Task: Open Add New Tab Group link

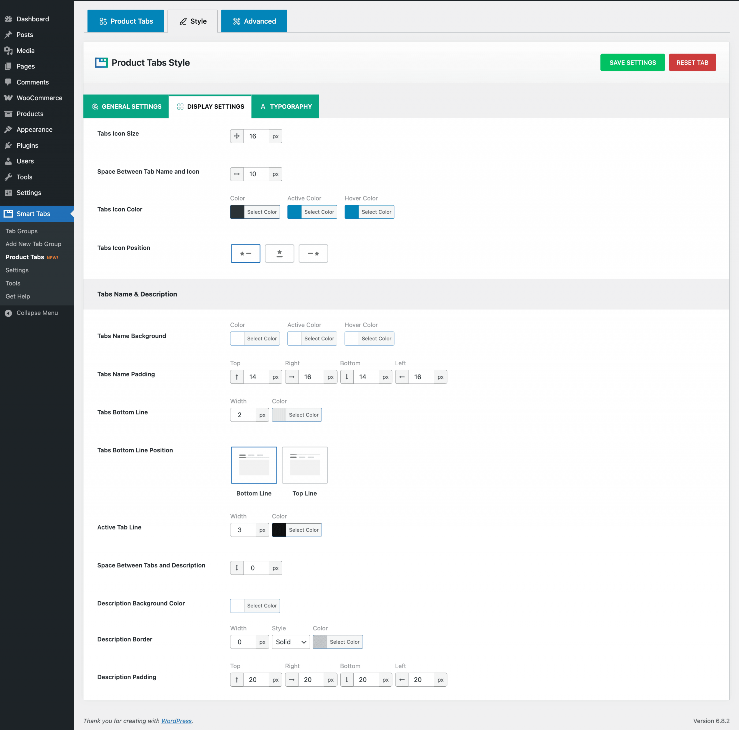Action: [x=33, y=244]
